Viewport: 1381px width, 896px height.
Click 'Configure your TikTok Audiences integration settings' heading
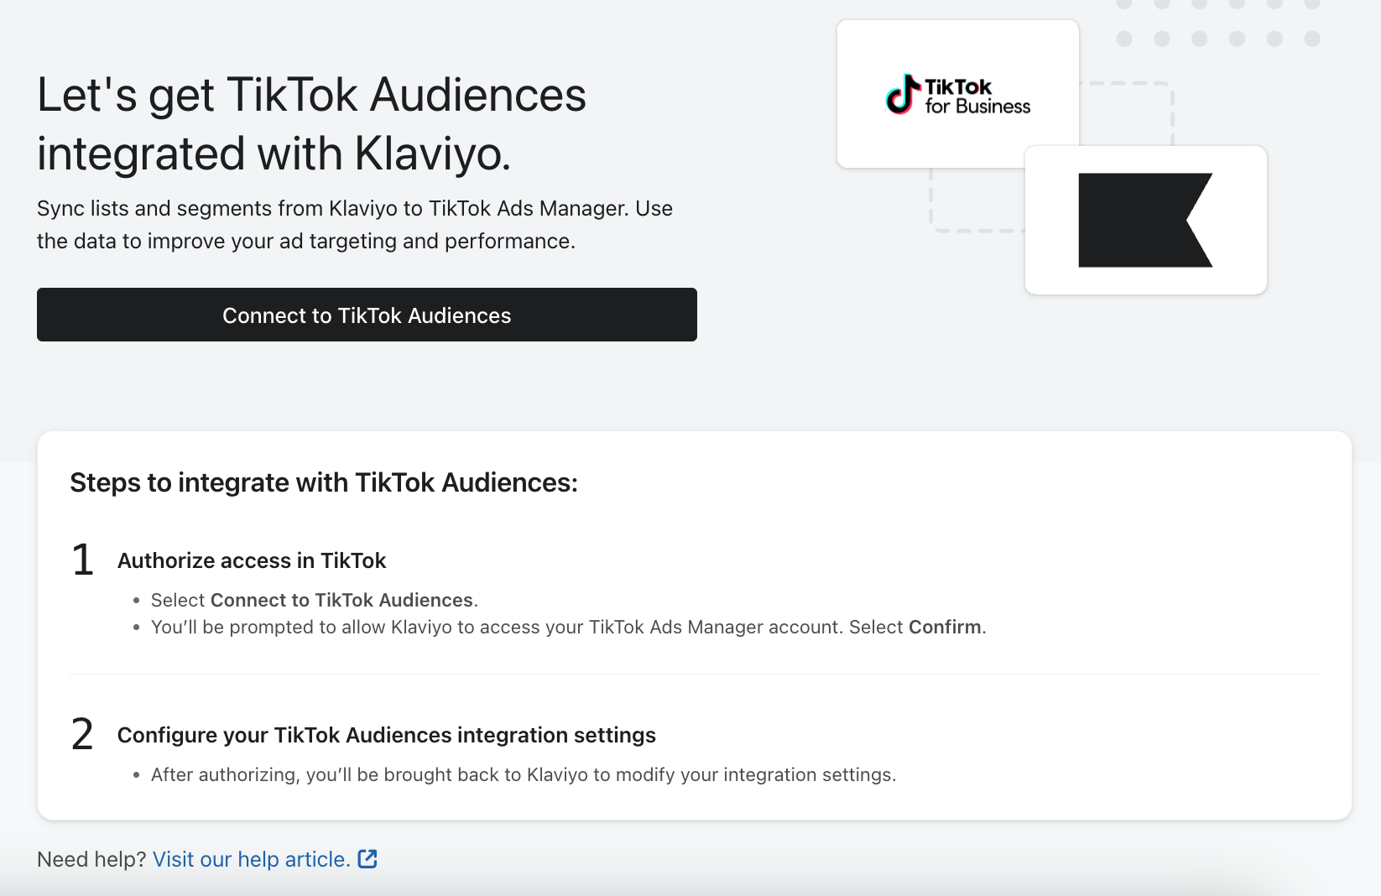[386, 735]
